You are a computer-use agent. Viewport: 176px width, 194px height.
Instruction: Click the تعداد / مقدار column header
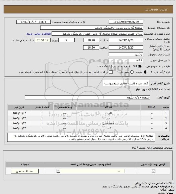(42, 107)
